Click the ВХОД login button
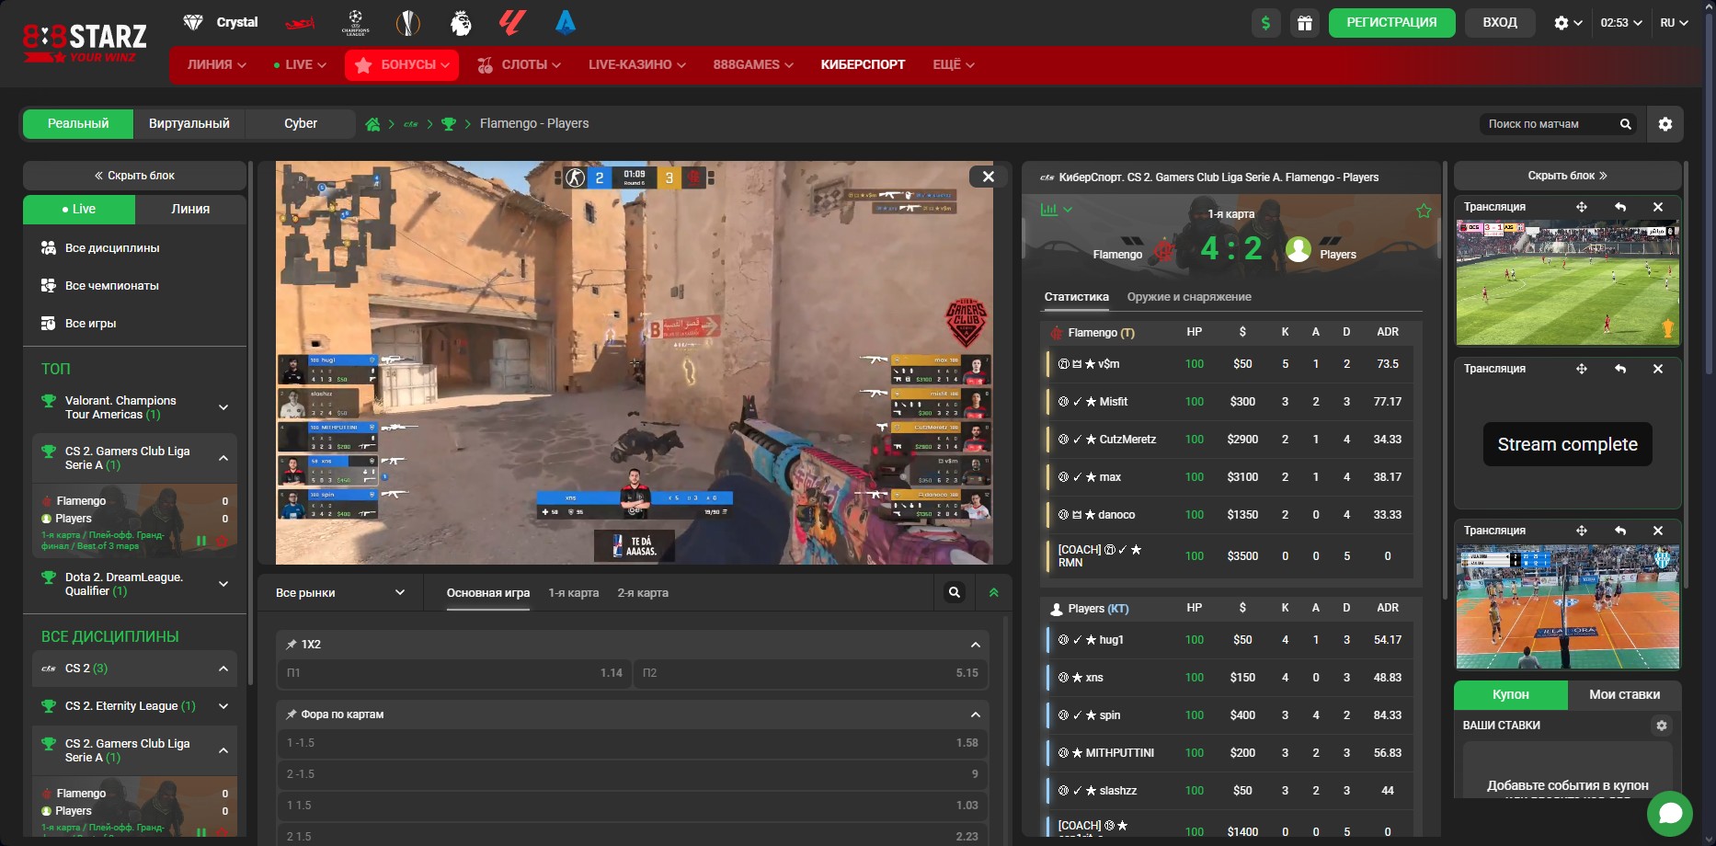 tap(1500, 23)
